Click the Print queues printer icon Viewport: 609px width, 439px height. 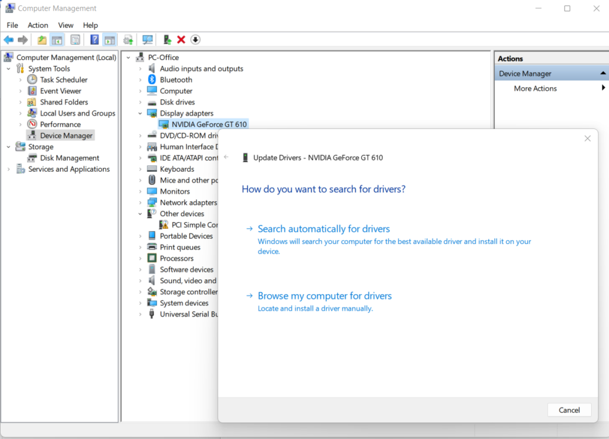point(152,247)
